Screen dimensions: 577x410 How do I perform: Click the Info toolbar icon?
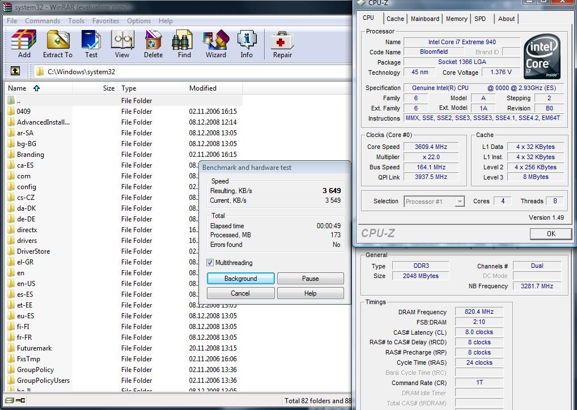click(x=247, y=40)
